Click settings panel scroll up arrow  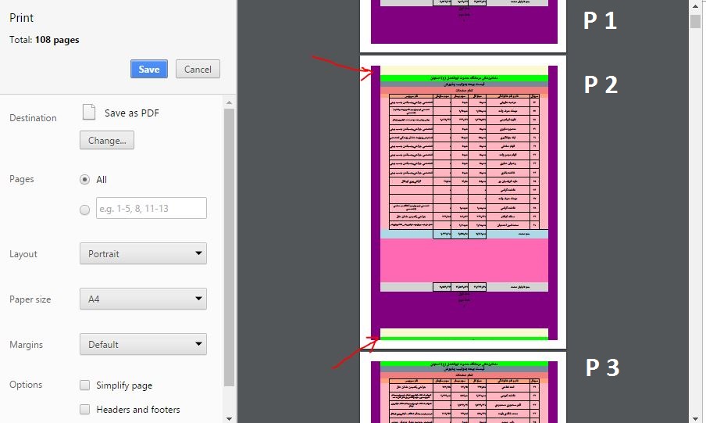tap(229, 102)
